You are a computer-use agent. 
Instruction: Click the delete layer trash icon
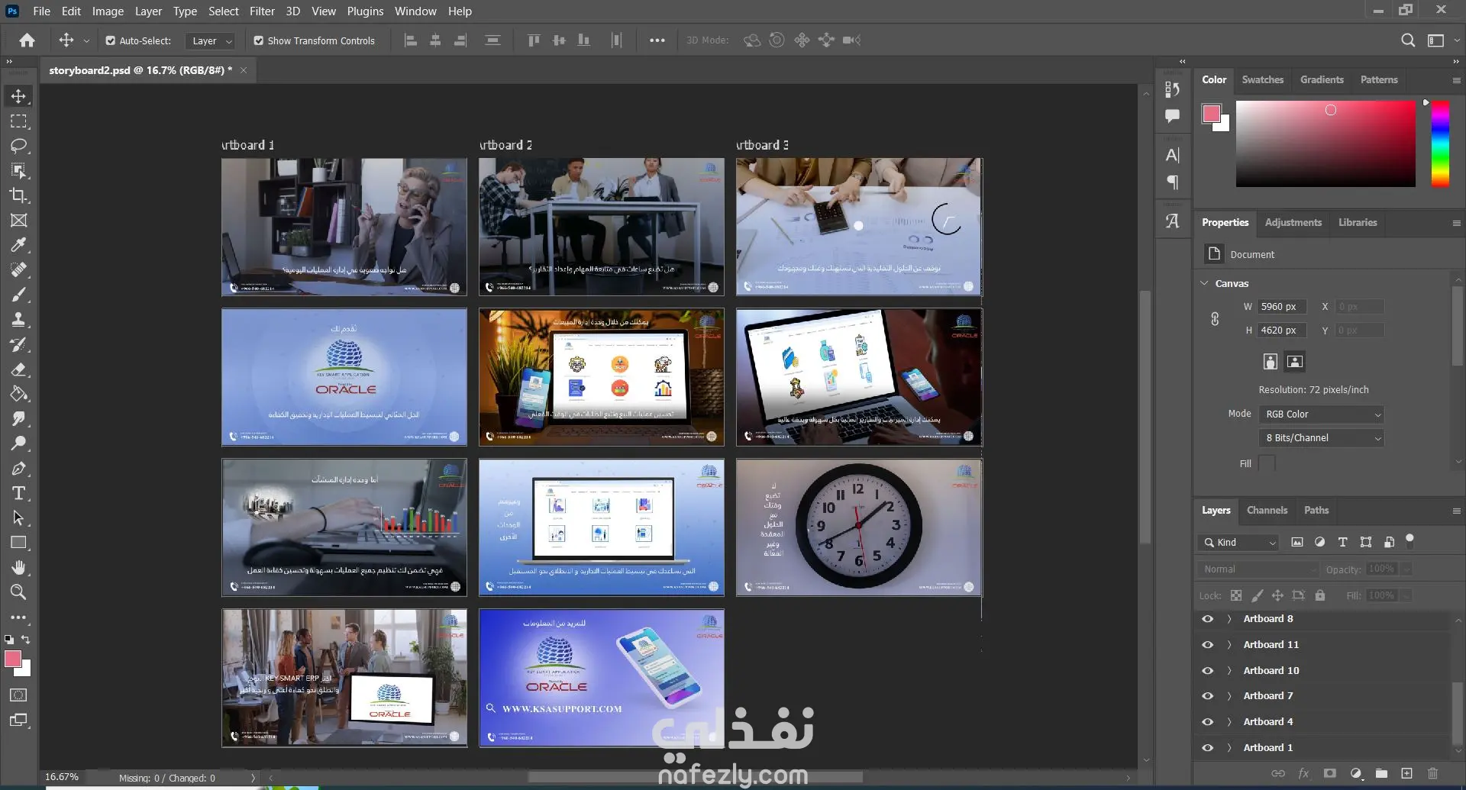[x=1432, y=773]
